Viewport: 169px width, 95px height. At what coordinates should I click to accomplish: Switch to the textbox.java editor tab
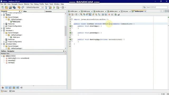(x=100, y=11)
